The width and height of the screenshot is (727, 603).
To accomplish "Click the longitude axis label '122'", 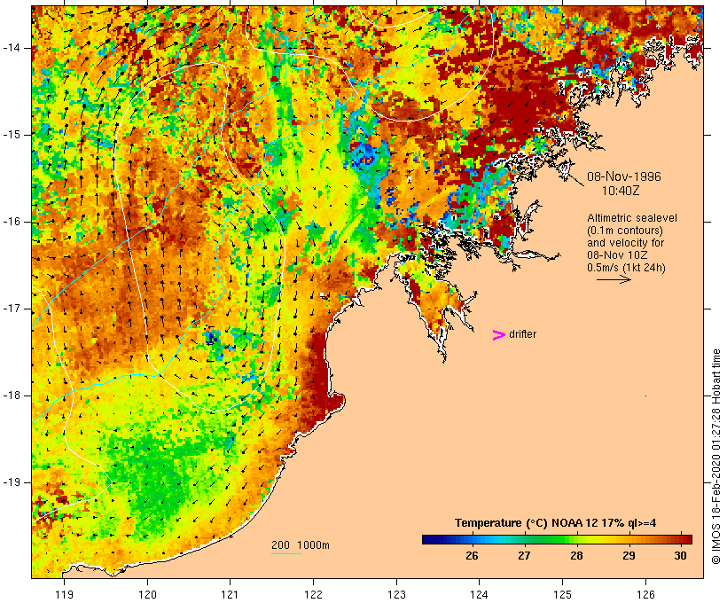I will (x=314, y=594).
